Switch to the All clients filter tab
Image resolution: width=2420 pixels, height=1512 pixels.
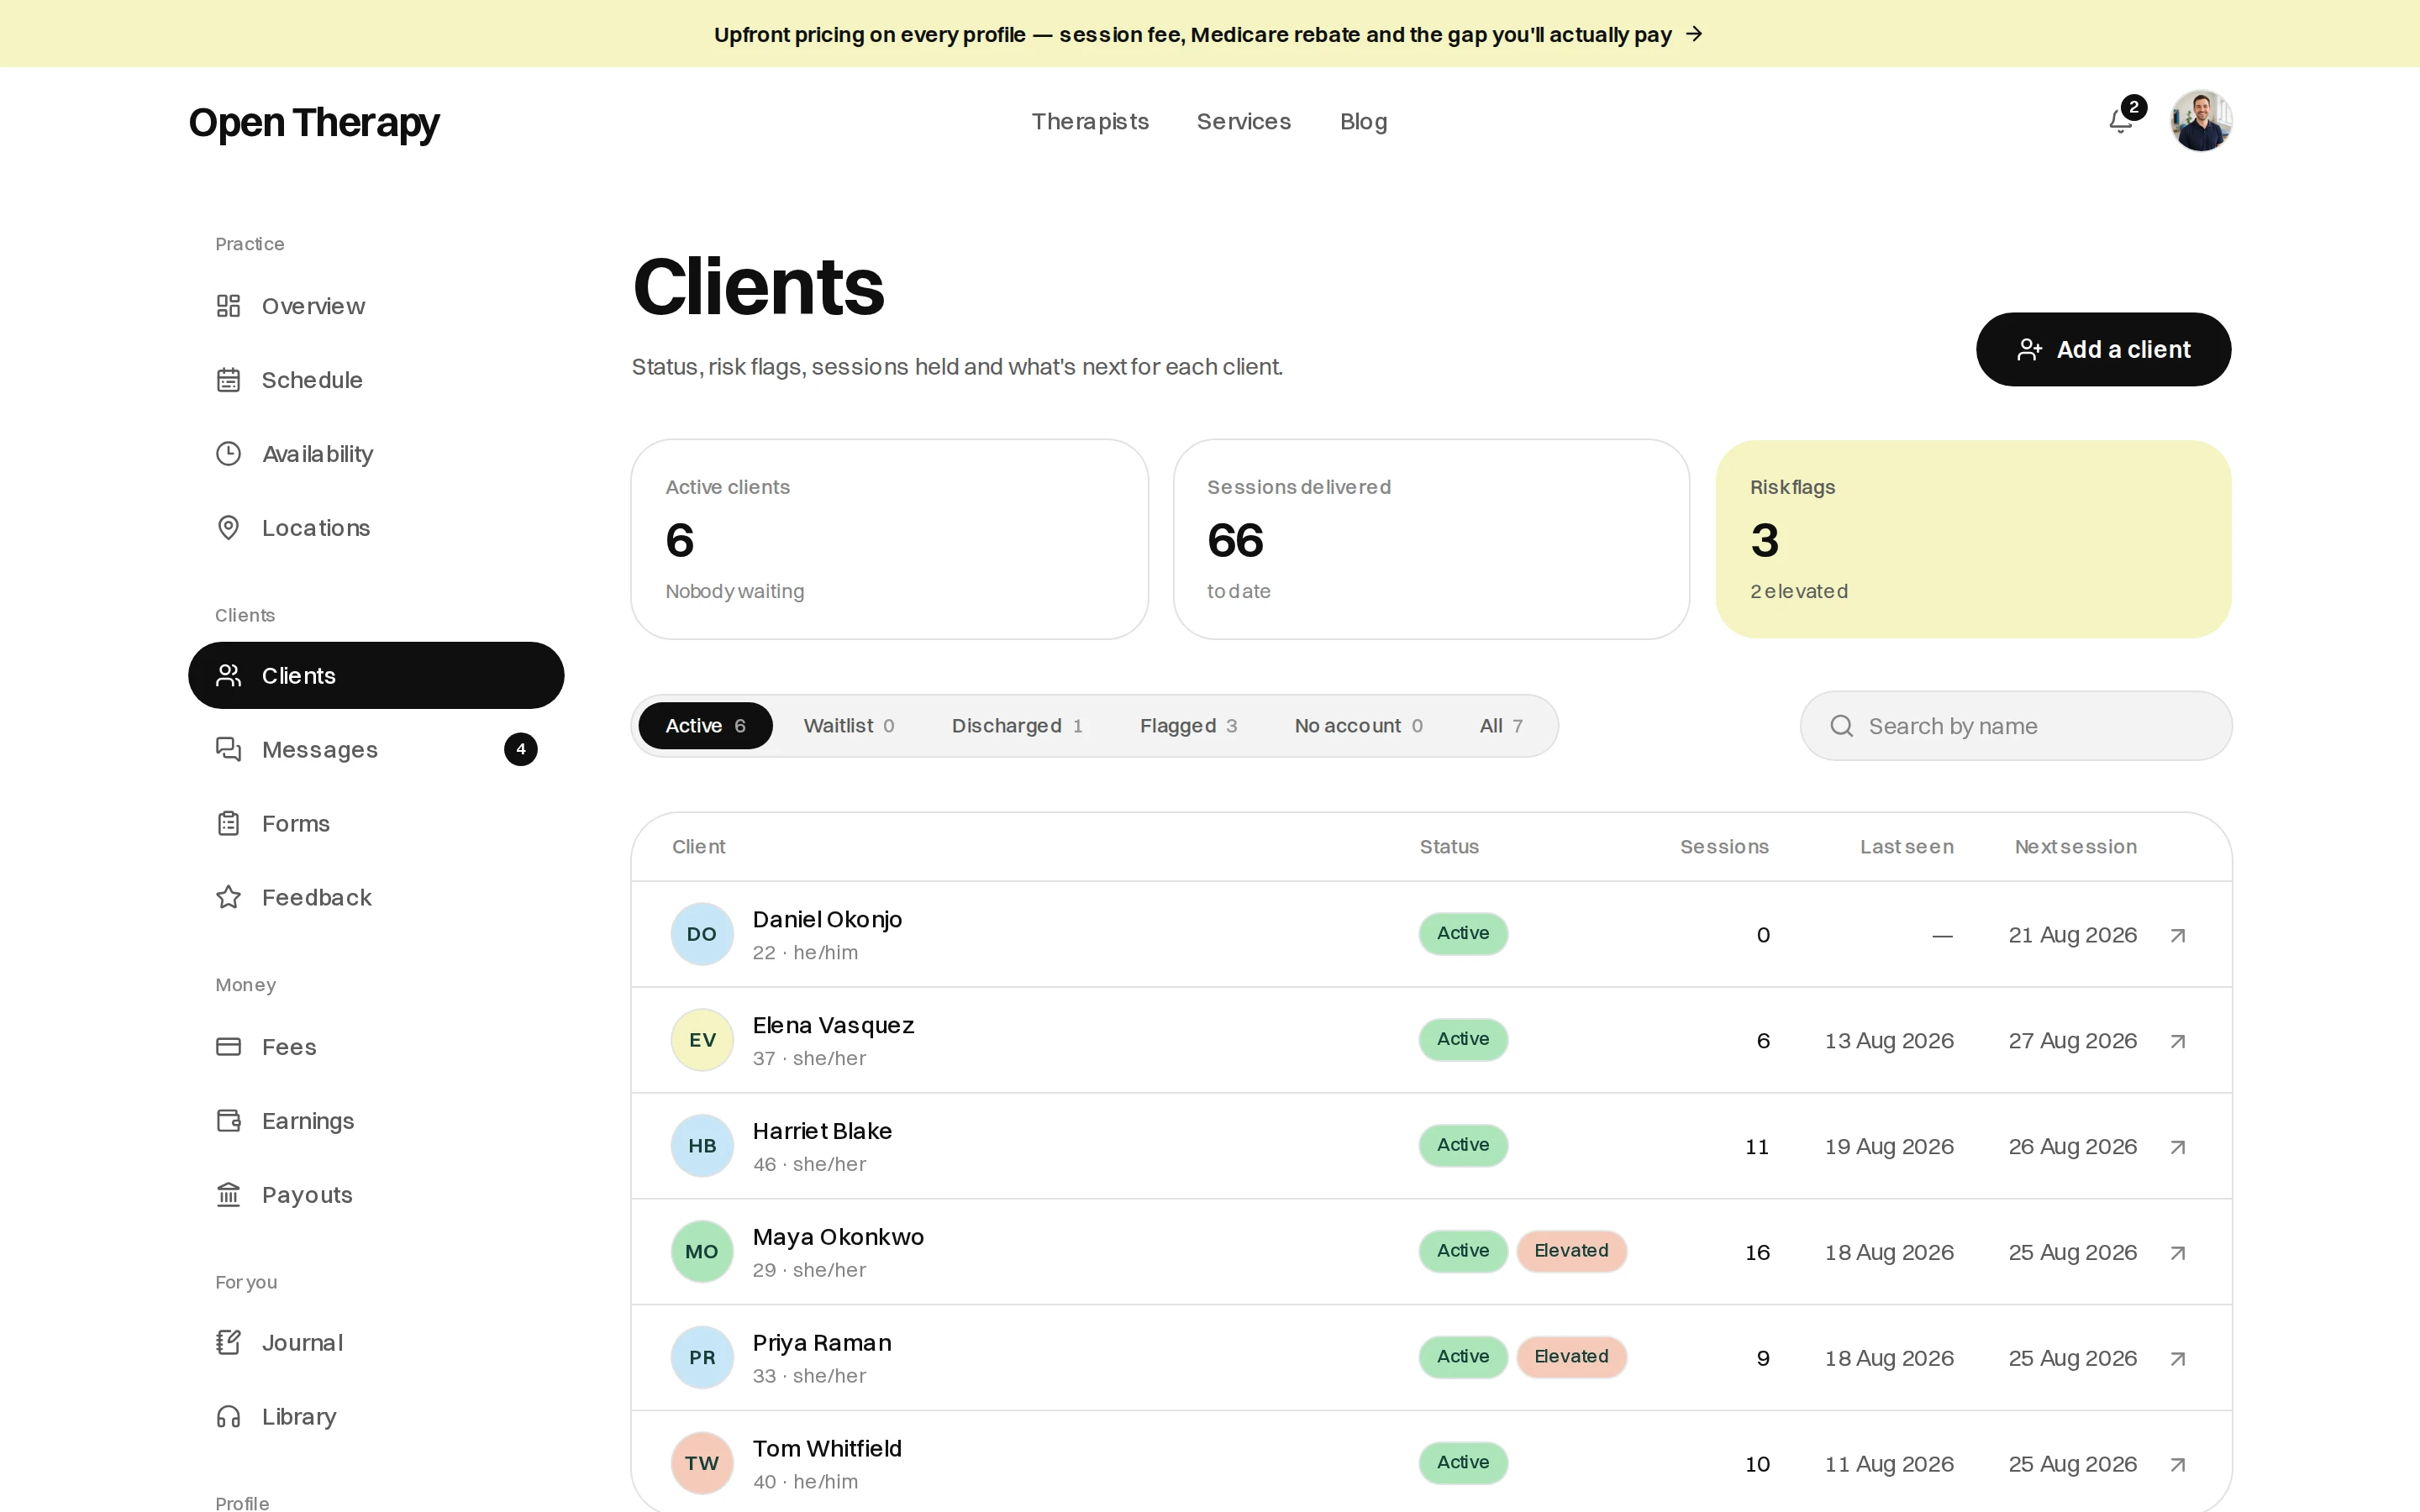1501,726
